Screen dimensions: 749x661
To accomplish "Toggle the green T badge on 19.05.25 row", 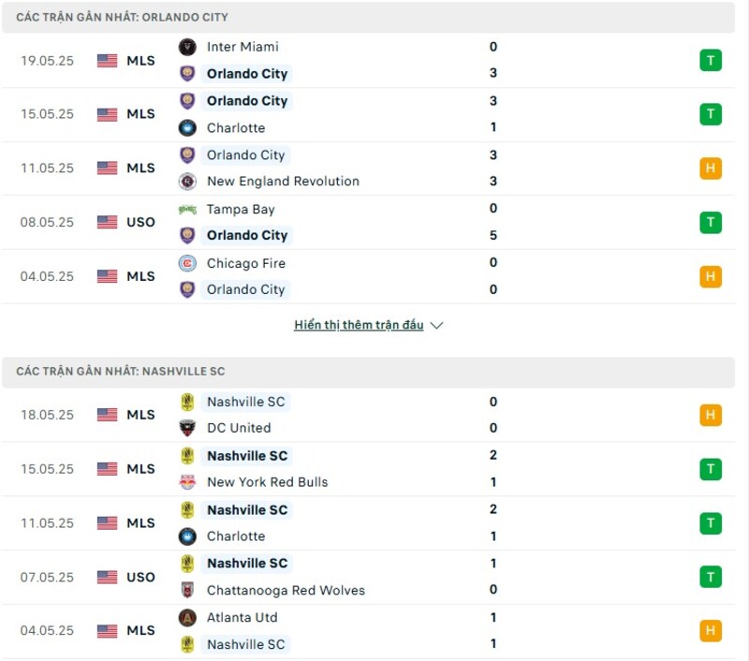I will click(x=711, y=60).
